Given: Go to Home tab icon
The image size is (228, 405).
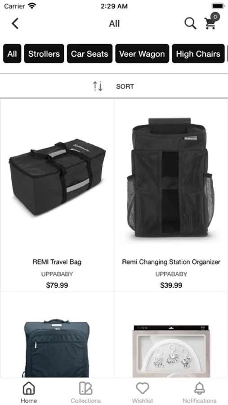Looking at the screenshot, I should pos(29,388).
